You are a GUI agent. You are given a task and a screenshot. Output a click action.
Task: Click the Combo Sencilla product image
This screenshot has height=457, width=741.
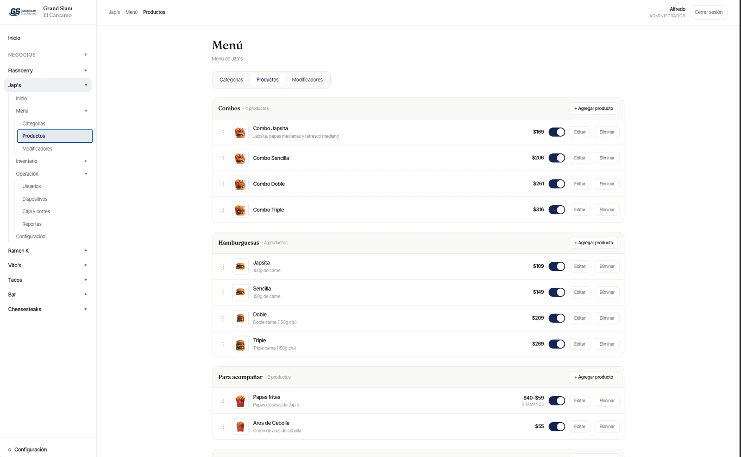tap(240, 158)
